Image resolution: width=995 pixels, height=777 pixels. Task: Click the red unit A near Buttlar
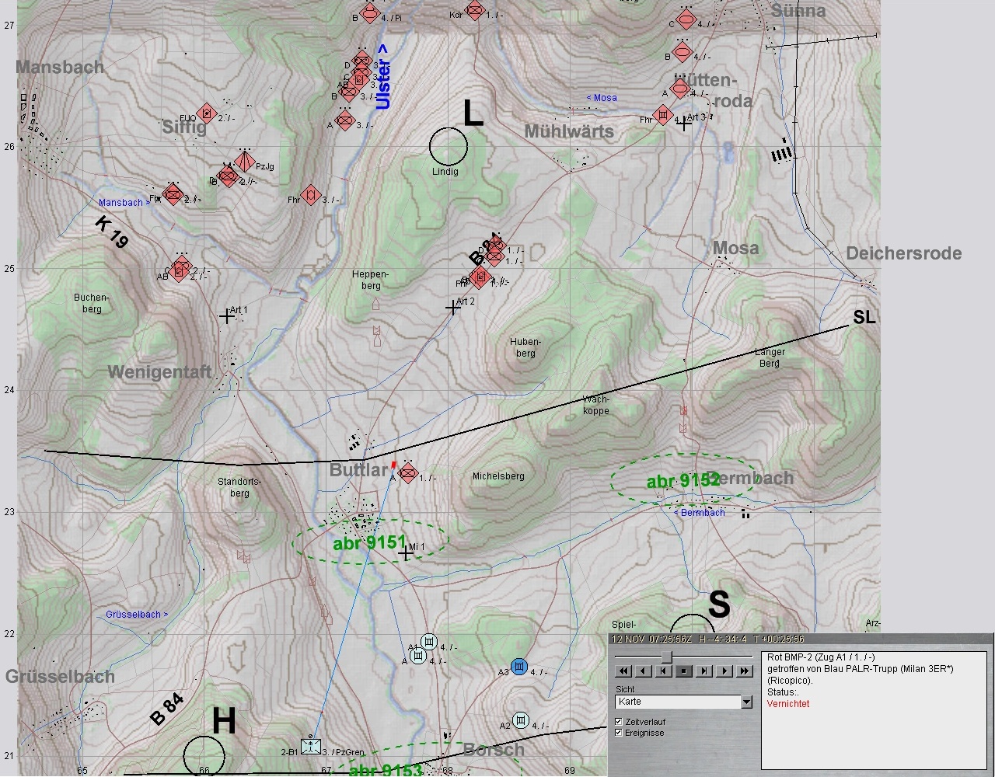[408, 473]
